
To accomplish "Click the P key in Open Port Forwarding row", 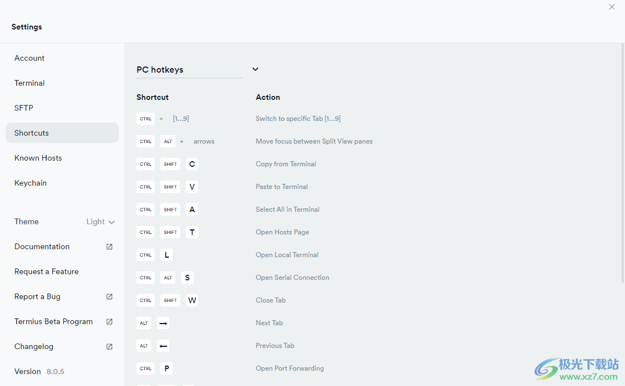I will pyautogui.click(x=166, y=368).
